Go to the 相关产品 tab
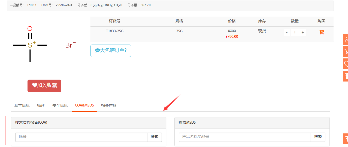This screenshot has width=348, height=147. click(x=109, y=105)
